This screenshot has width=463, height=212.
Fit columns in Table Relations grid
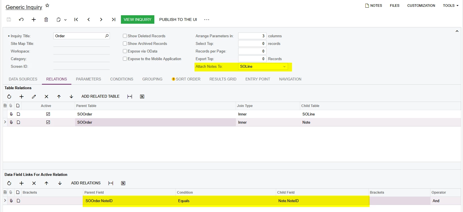pos(130,97)
